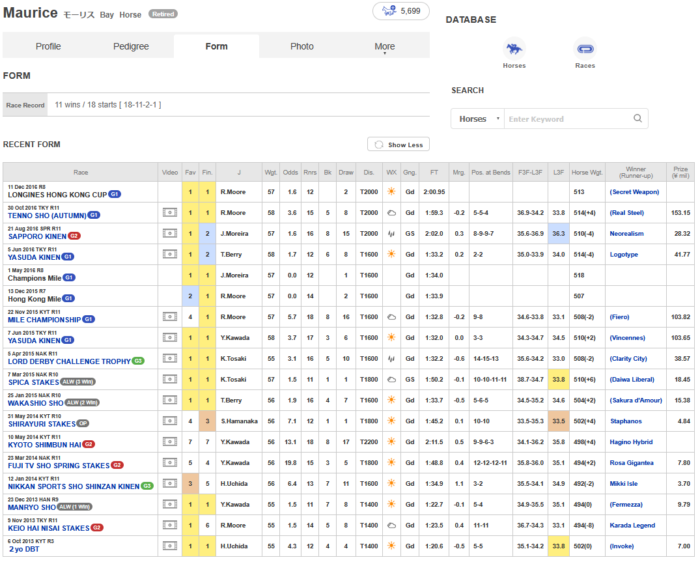Open runner-up Daiwa Liberal link
This screenshot has width=700, height=562.
pos(632,379)
